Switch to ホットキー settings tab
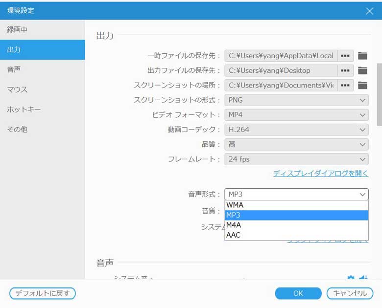382x308 pixels. point(43,110)
